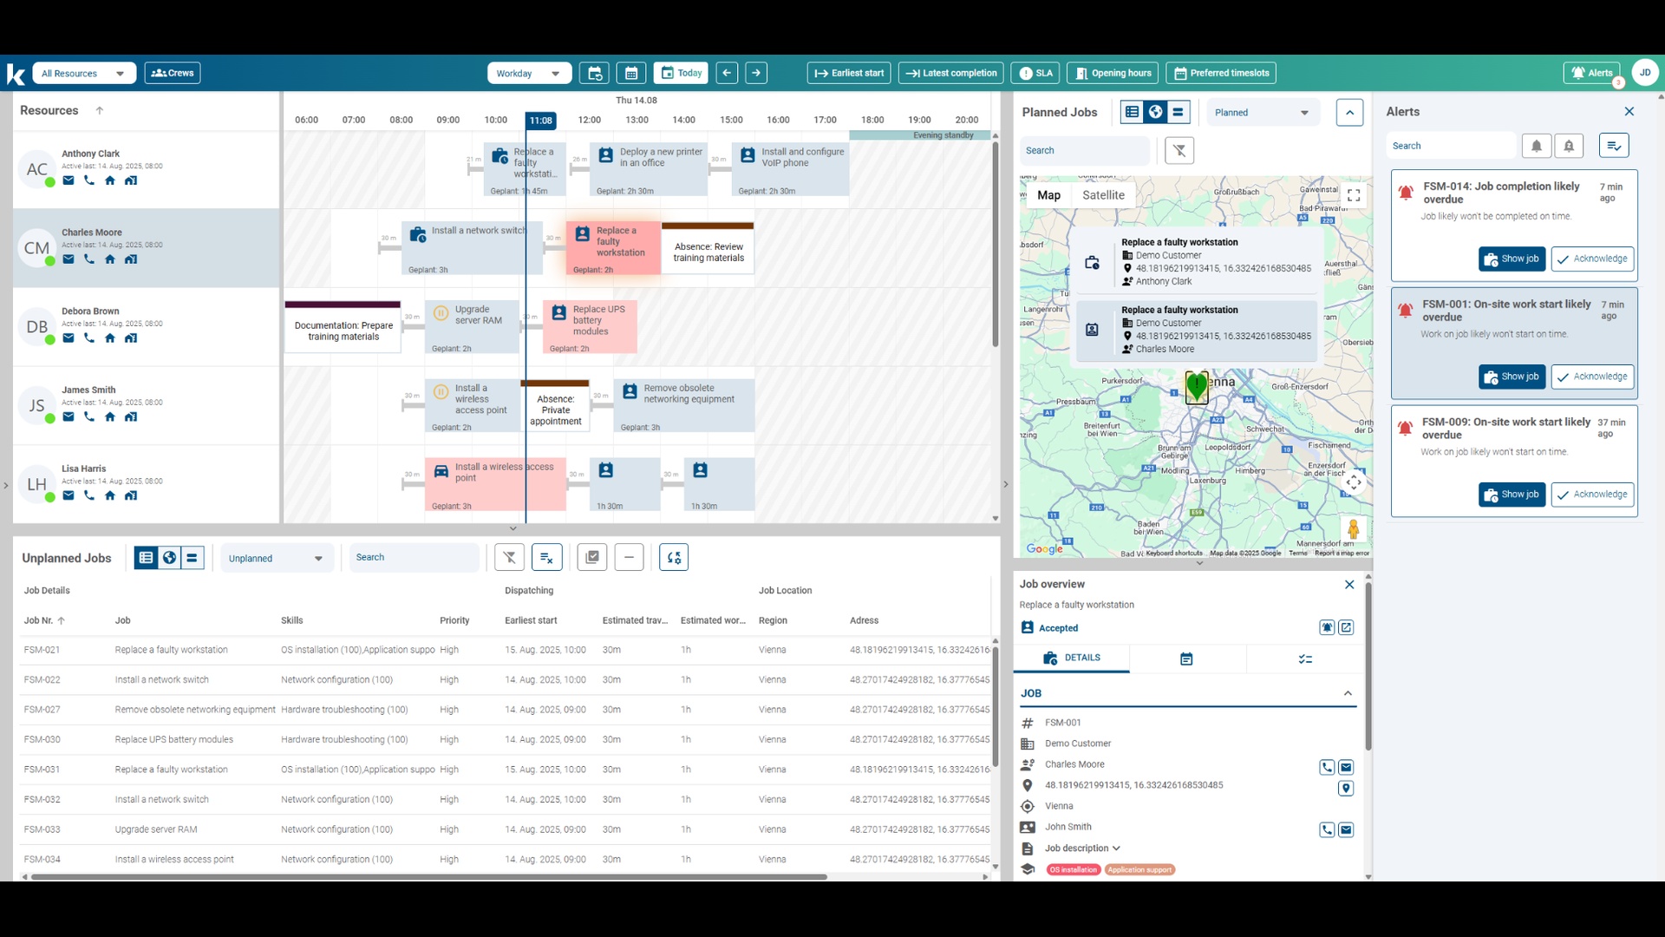Select the DETAILS tab in Job overview
This screenshot has height=937, width=1665.
1072,659
